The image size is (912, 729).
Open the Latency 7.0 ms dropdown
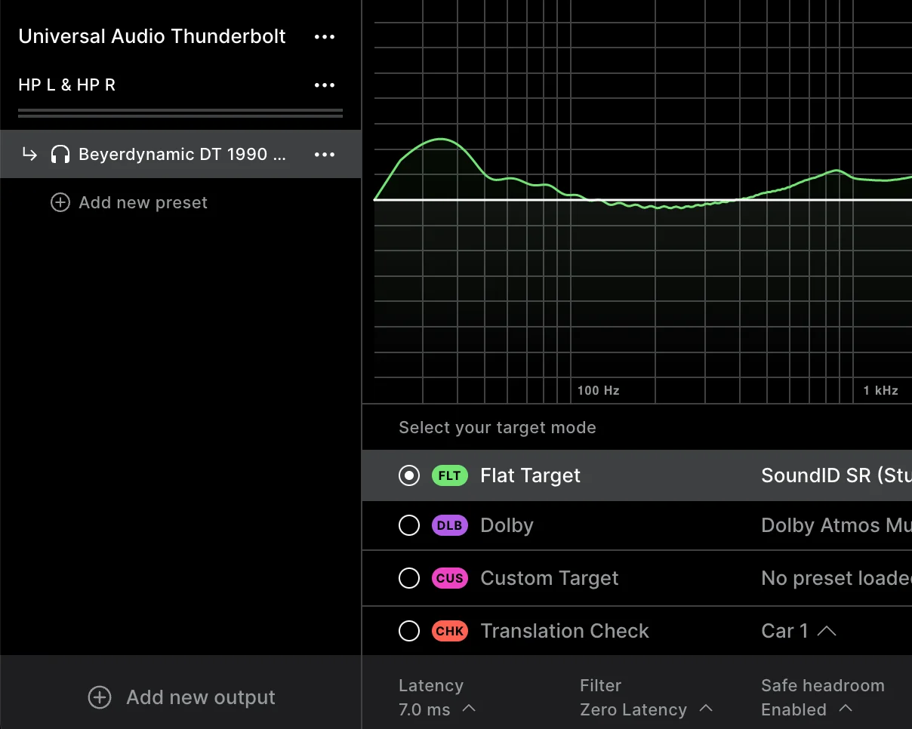(437, 709)
